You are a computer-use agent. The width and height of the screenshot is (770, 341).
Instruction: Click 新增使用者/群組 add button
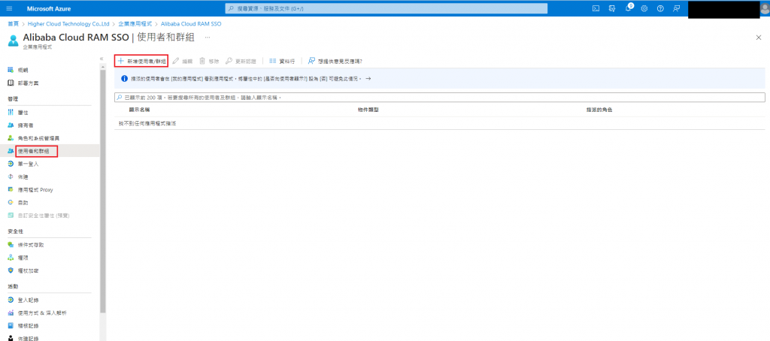[x=141, y=62]
